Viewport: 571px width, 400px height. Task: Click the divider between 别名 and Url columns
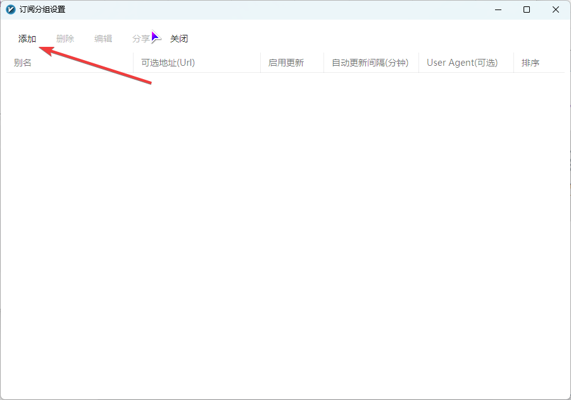tap(133, 62)
